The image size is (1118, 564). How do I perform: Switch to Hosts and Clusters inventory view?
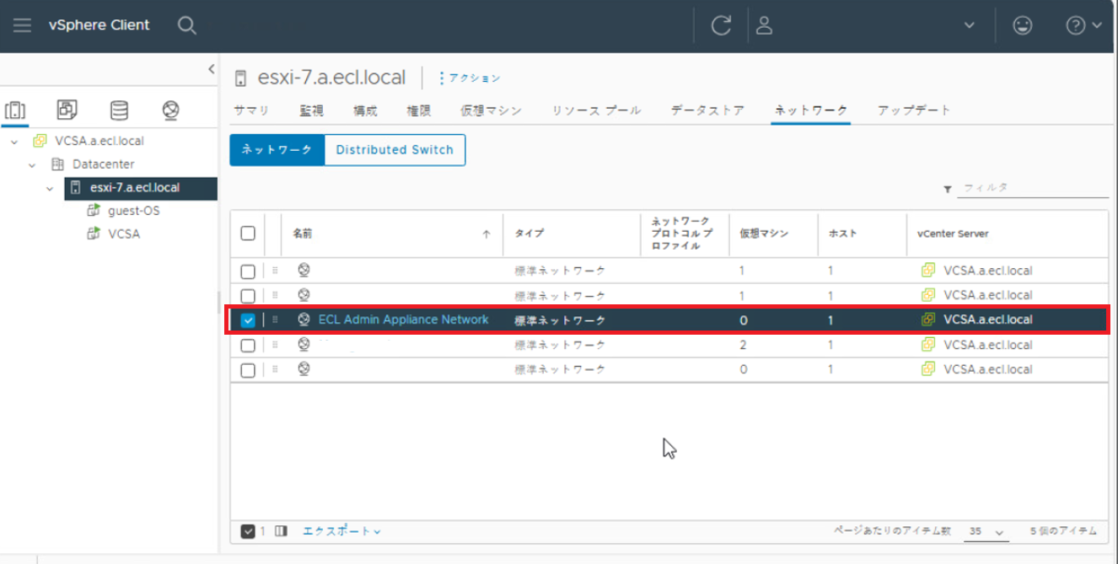coord(15,110)
